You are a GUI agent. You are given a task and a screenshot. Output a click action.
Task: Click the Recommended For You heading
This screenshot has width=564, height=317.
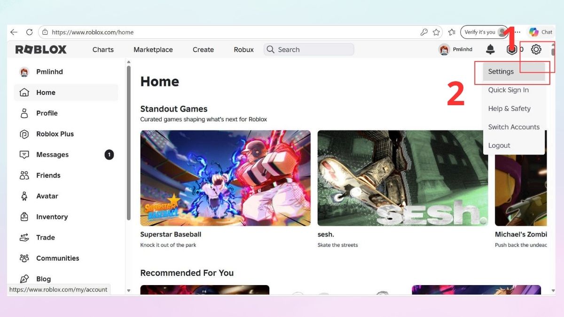[187, 273]
